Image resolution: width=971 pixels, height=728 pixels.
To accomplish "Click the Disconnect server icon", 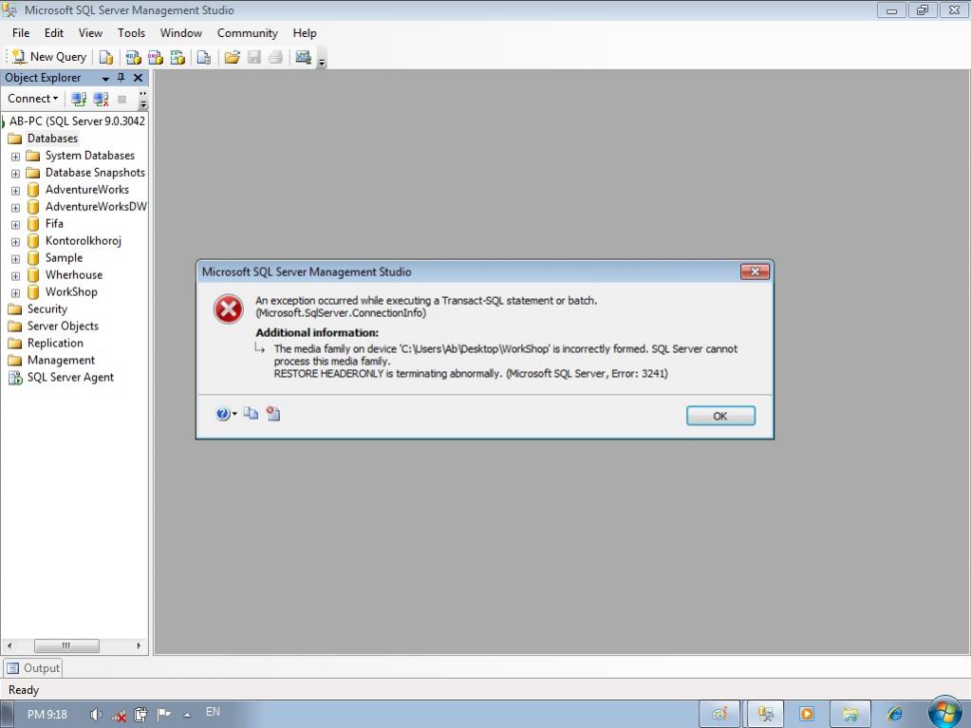I will point(101,99).
